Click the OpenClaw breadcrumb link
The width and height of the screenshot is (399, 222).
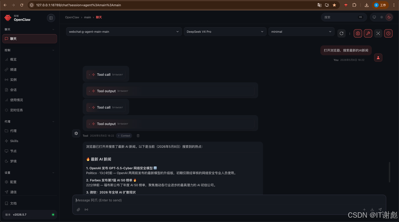coord(72,17)
